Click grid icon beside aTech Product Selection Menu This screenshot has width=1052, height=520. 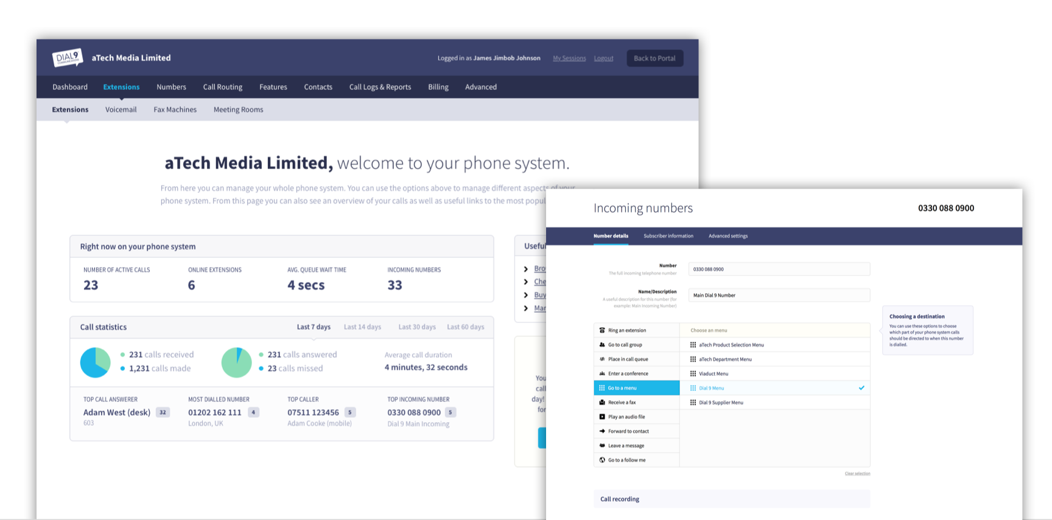693,345
